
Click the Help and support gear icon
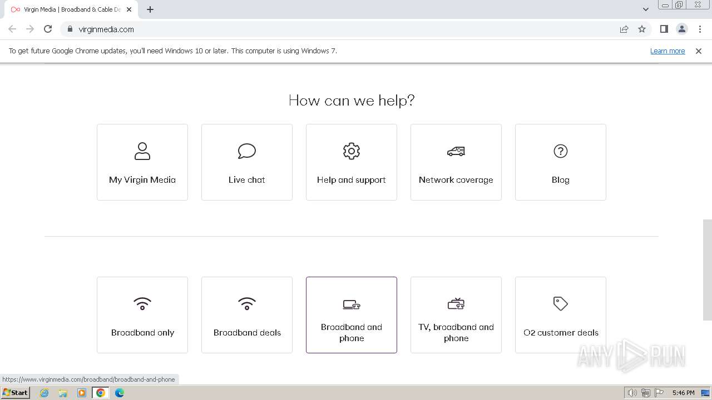pos(352,151)
